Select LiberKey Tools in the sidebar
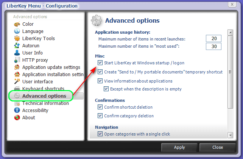Viewport: 243px width, 159px height. click(x=39, y=39)
